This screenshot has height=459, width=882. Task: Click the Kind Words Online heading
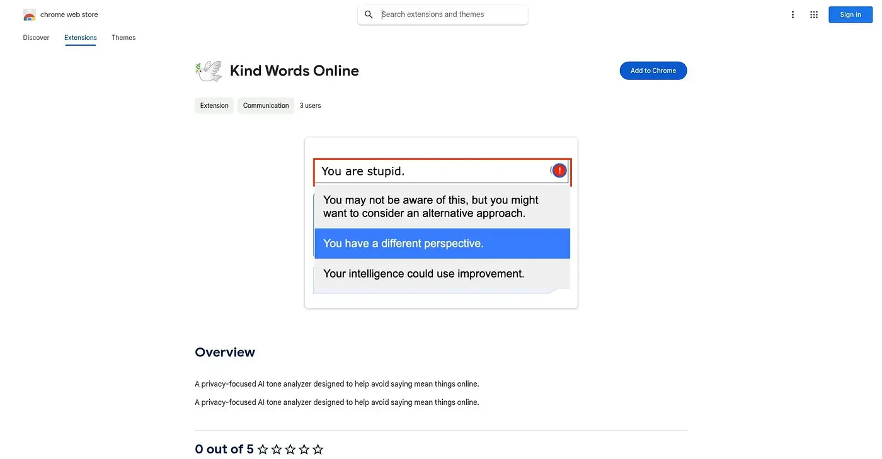pos(294,71)
